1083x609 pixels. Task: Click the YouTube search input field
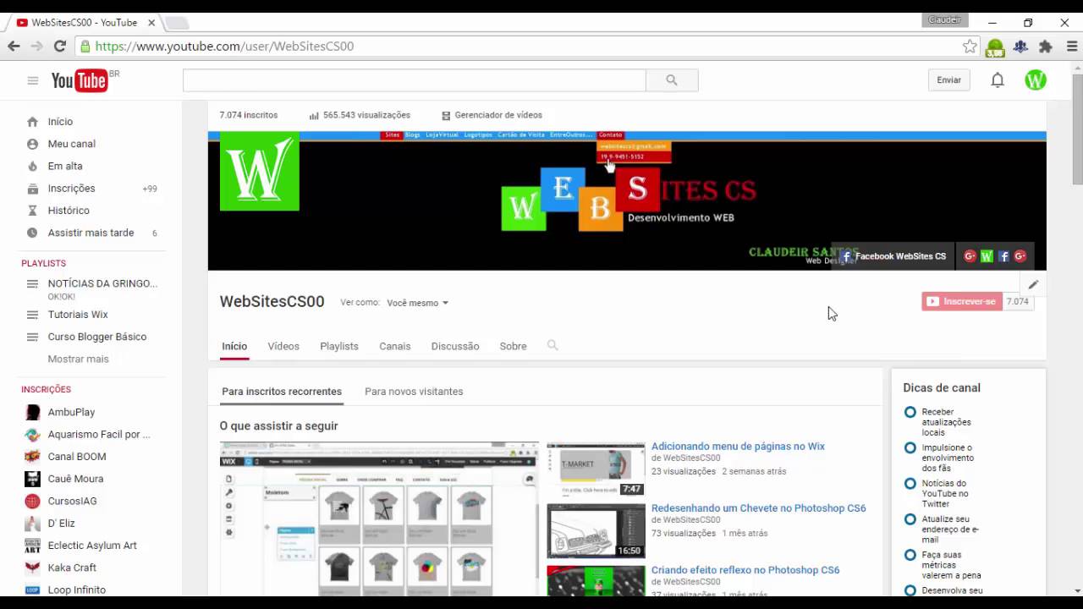click(415, 80)
